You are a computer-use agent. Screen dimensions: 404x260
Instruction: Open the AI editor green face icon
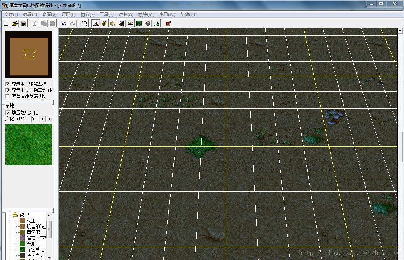[x=139, y=24]
